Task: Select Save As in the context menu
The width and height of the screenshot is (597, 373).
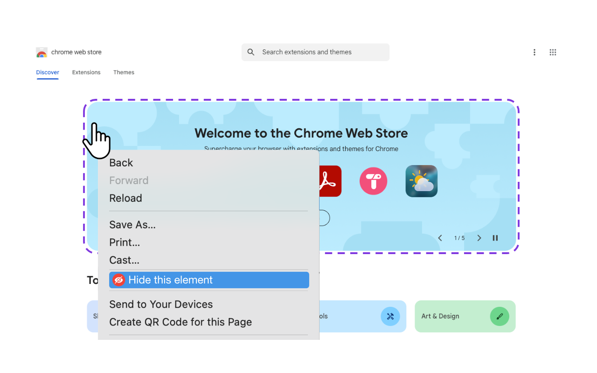Action: point(132,224)
